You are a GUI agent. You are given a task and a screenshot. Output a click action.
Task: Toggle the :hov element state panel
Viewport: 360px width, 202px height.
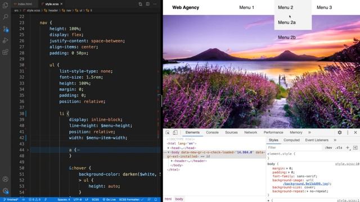pos(328,148)
